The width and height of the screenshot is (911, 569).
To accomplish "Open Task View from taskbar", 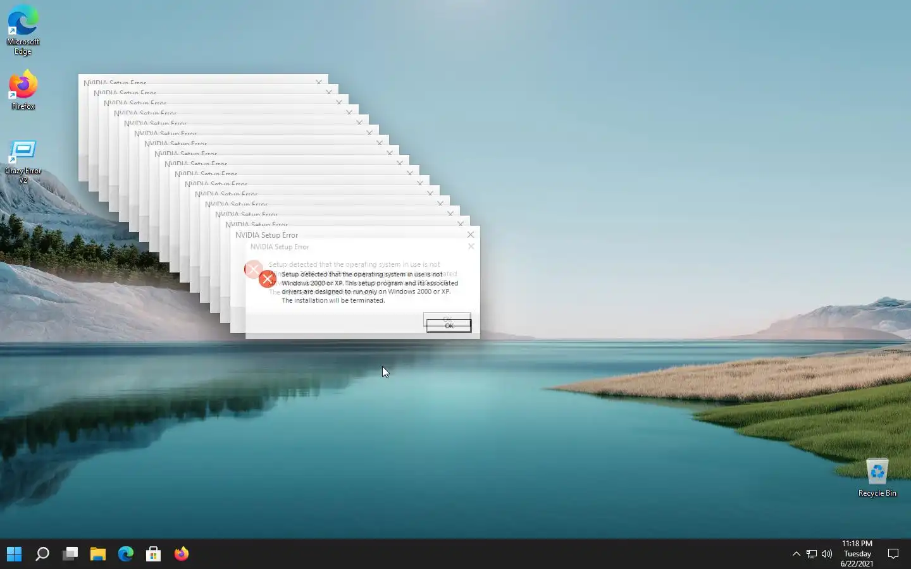I will pyautogui.click(x=70, y=554).
